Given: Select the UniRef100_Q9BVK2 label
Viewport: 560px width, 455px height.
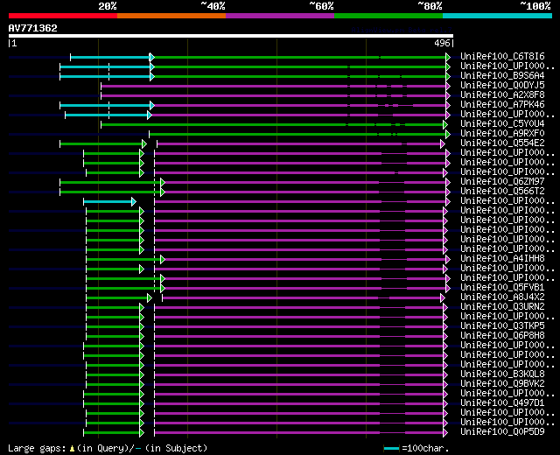Looking at the screenshot, I should click(x=502, y=383).
